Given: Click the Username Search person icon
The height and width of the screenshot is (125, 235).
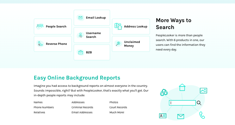Looking at the screenshot, I should 80,35.
